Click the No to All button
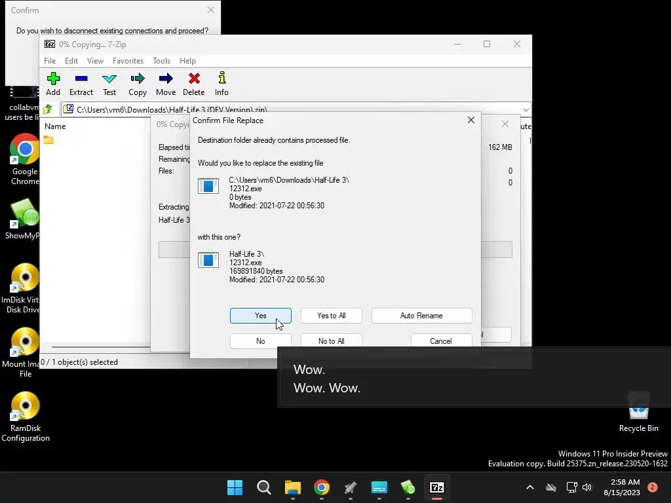Screen dimensions: 671x503 click(331, 341)
